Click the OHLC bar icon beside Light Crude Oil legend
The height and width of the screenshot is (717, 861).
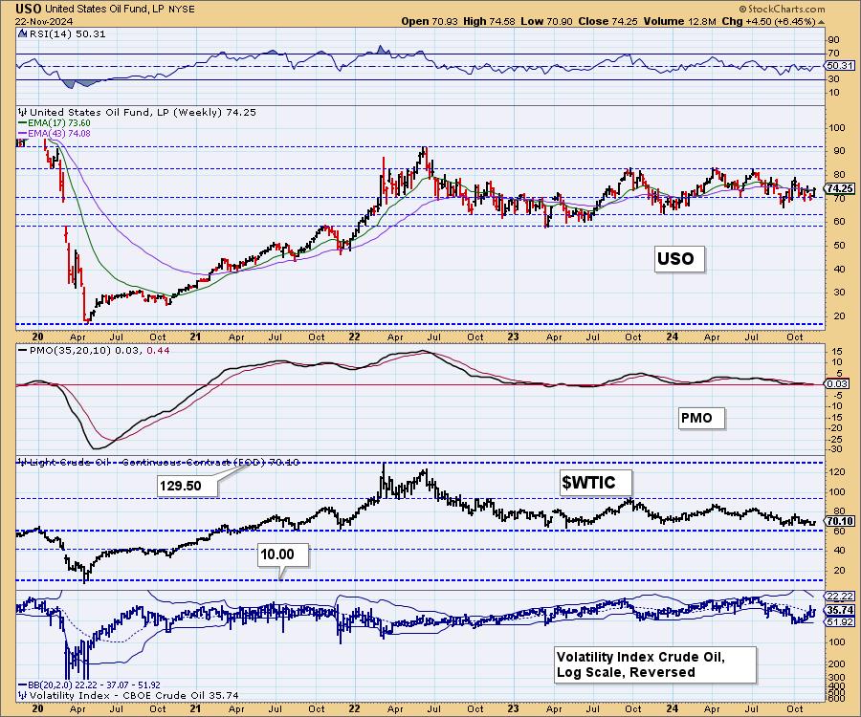[x=23, y=463]
